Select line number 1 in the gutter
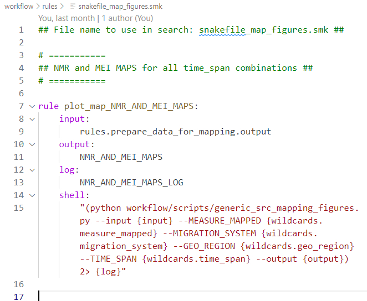 (x=21, y=30)
